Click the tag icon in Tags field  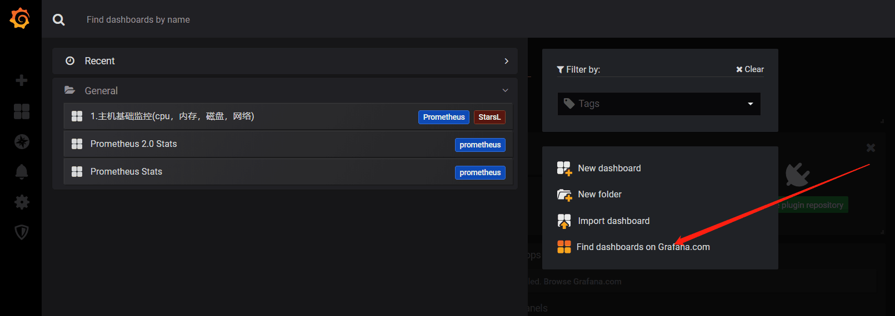coord(569,104)
